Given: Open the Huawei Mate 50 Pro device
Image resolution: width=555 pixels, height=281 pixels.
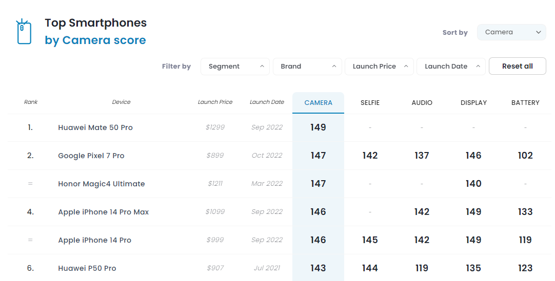Looking at the screenshot, I should (95, 127).
